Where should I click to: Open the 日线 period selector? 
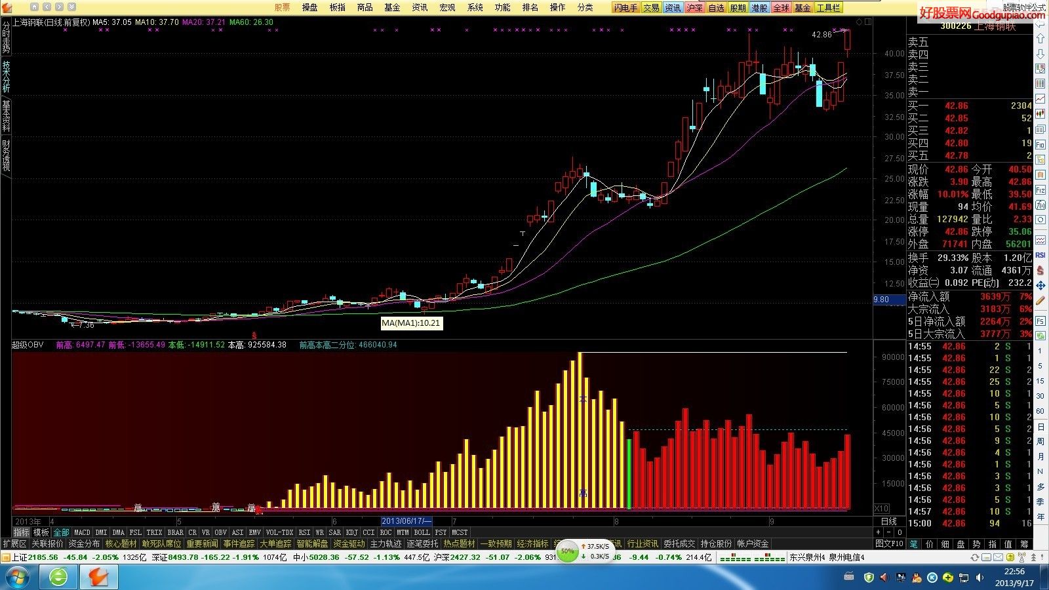coord(888,521)
